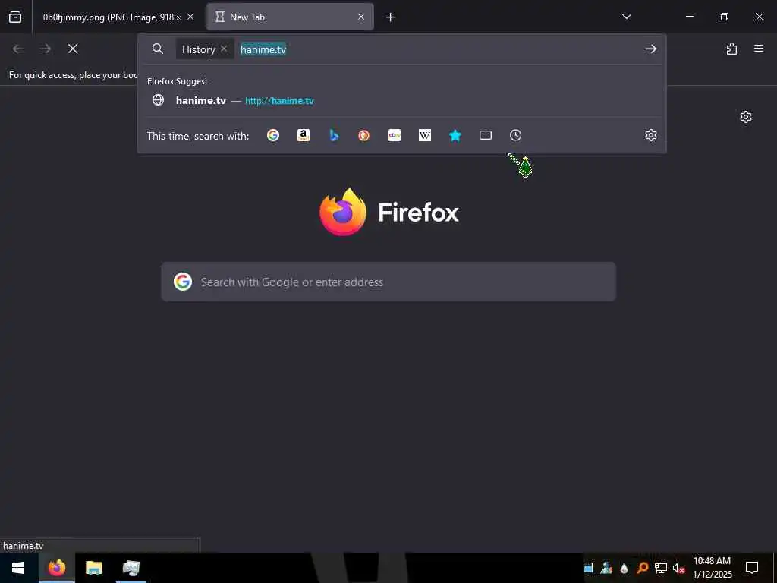This screenshot has height=583, width=777.
Task: Search this time with eBay
Action: (395, 135)
